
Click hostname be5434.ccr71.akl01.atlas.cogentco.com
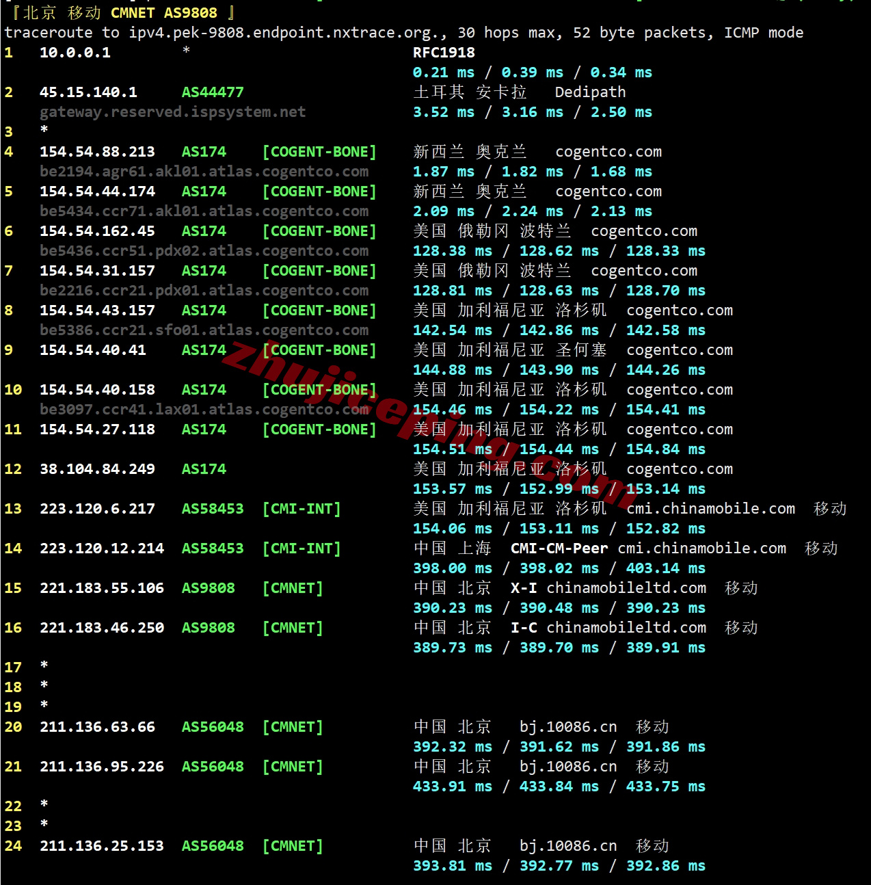pyautogui.click(x=204, y=211)
